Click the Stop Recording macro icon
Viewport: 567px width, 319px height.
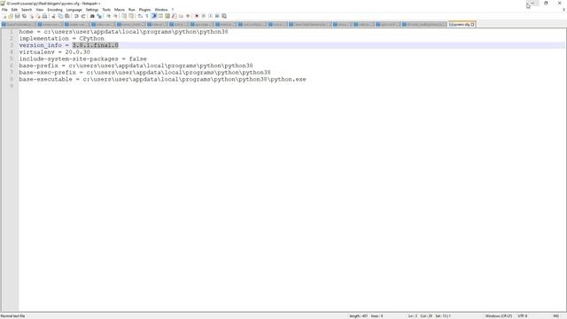pyautogui.click(x=204, y=16)
